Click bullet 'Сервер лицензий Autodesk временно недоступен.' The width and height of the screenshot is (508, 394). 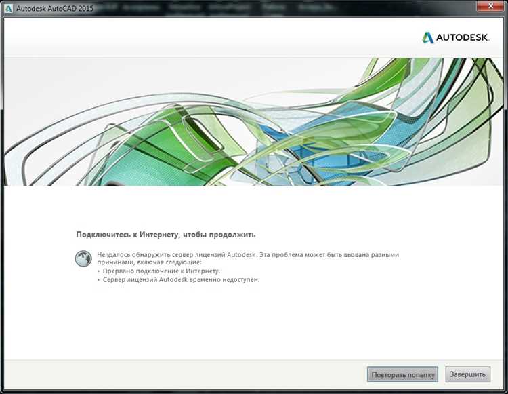click(181, 279)
